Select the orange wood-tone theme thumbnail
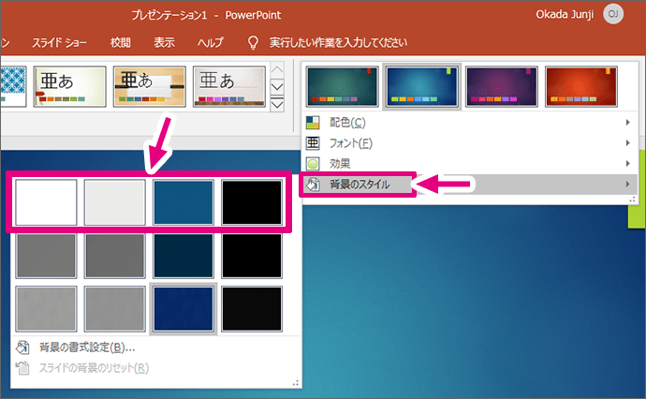646x399 pixels. tap(150, 87)
